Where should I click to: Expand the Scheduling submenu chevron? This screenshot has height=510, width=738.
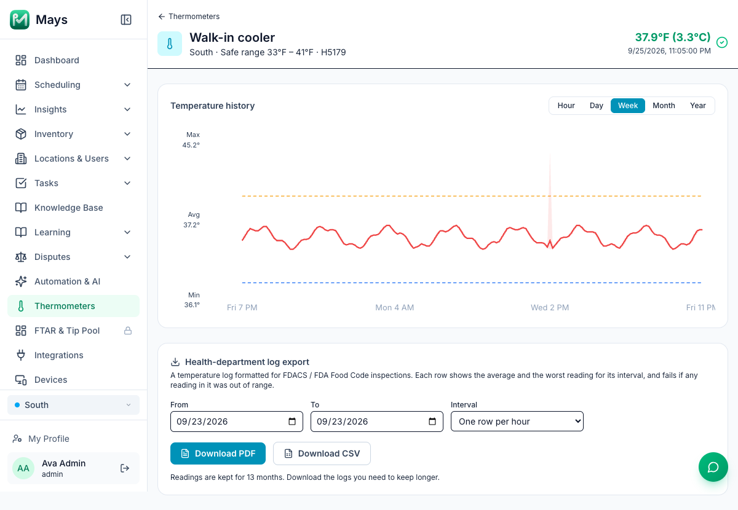pos(127,85)
